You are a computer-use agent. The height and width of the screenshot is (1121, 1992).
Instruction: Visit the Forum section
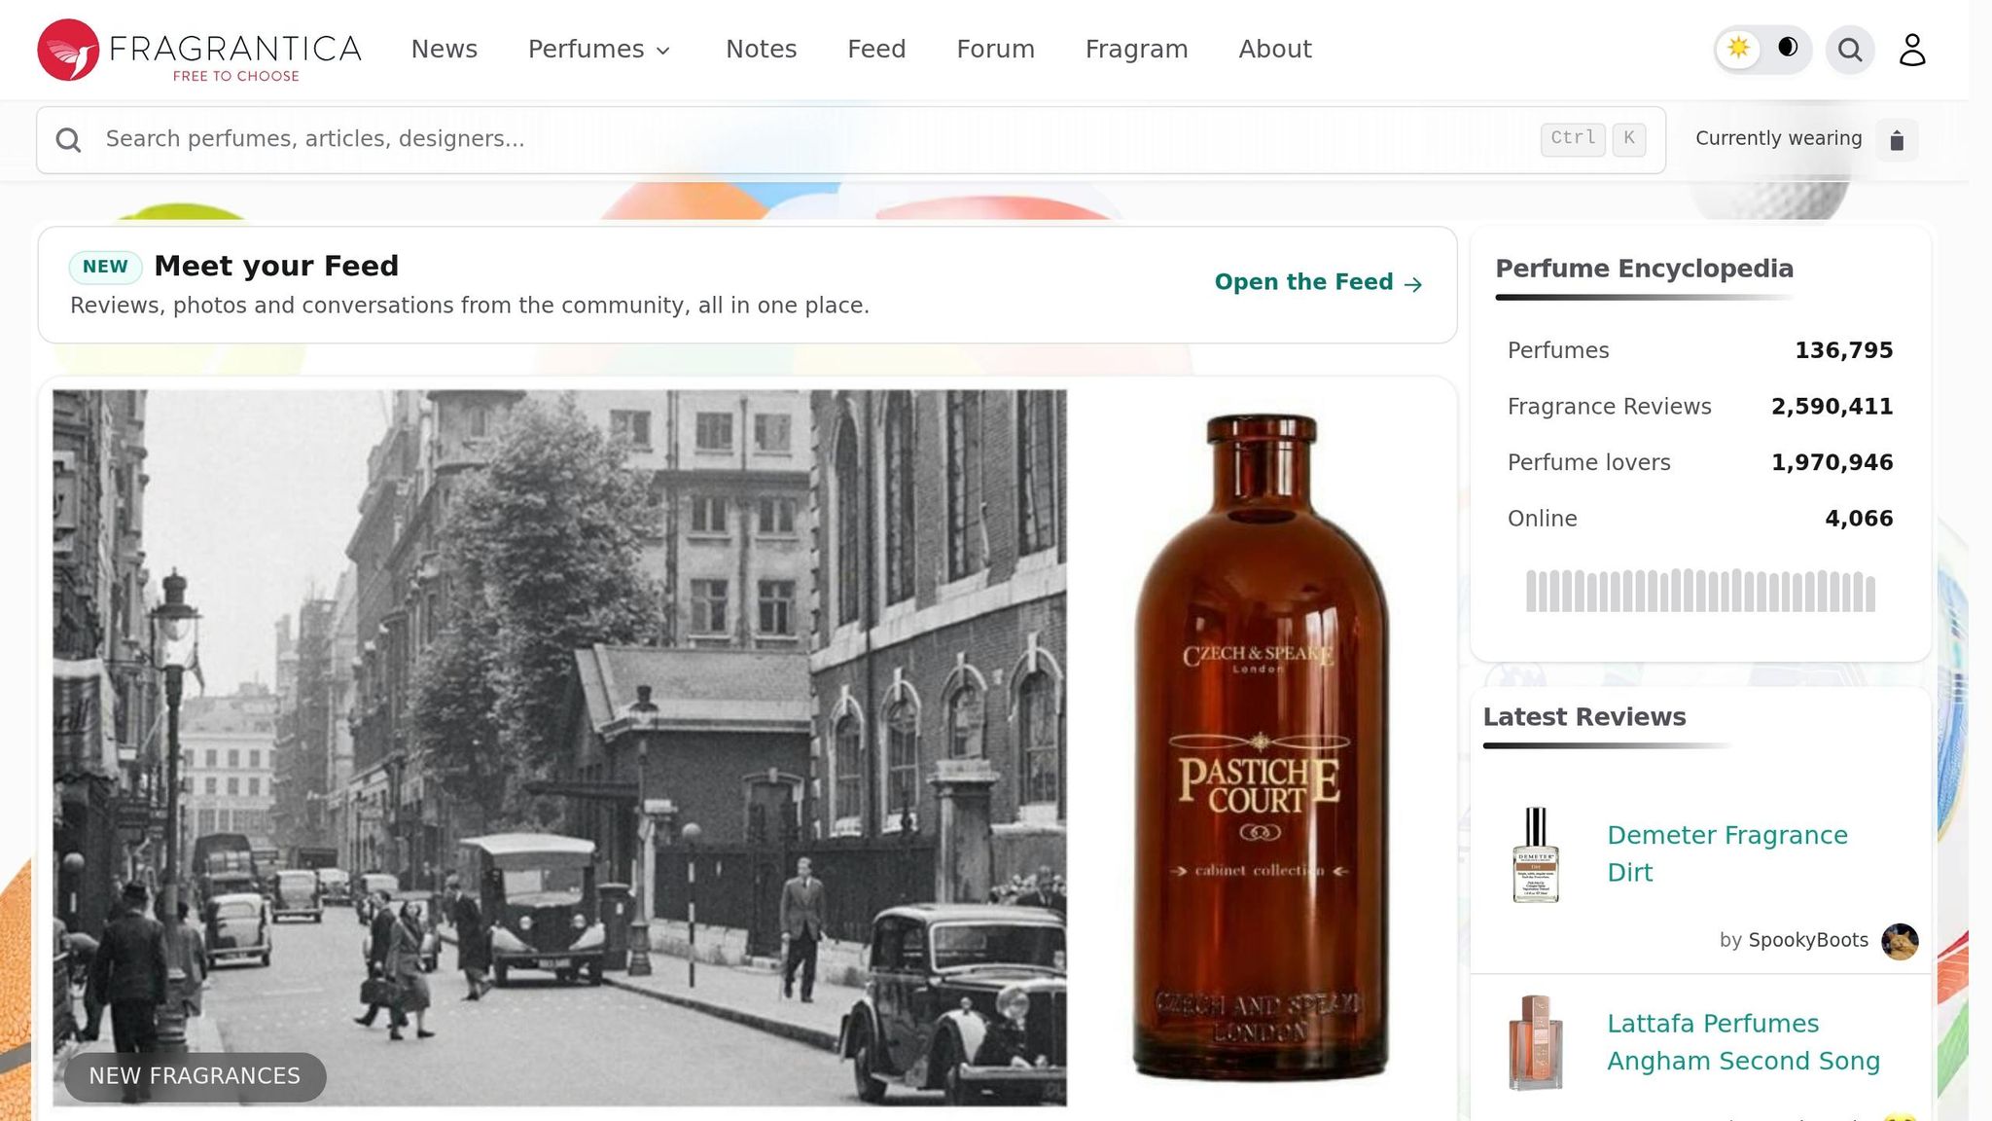point(995,50)
